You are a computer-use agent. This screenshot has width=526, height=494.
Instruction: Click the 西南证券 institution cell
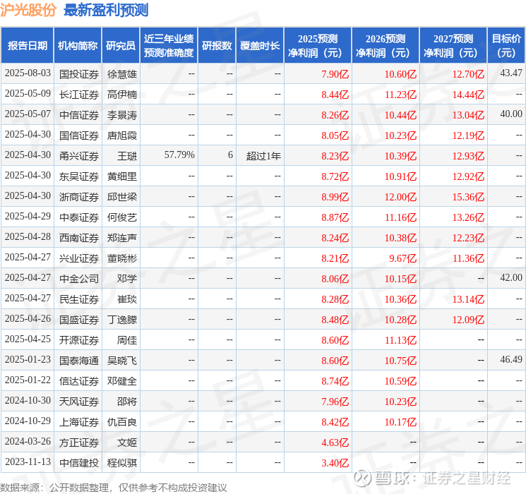[x=79, y=238]
